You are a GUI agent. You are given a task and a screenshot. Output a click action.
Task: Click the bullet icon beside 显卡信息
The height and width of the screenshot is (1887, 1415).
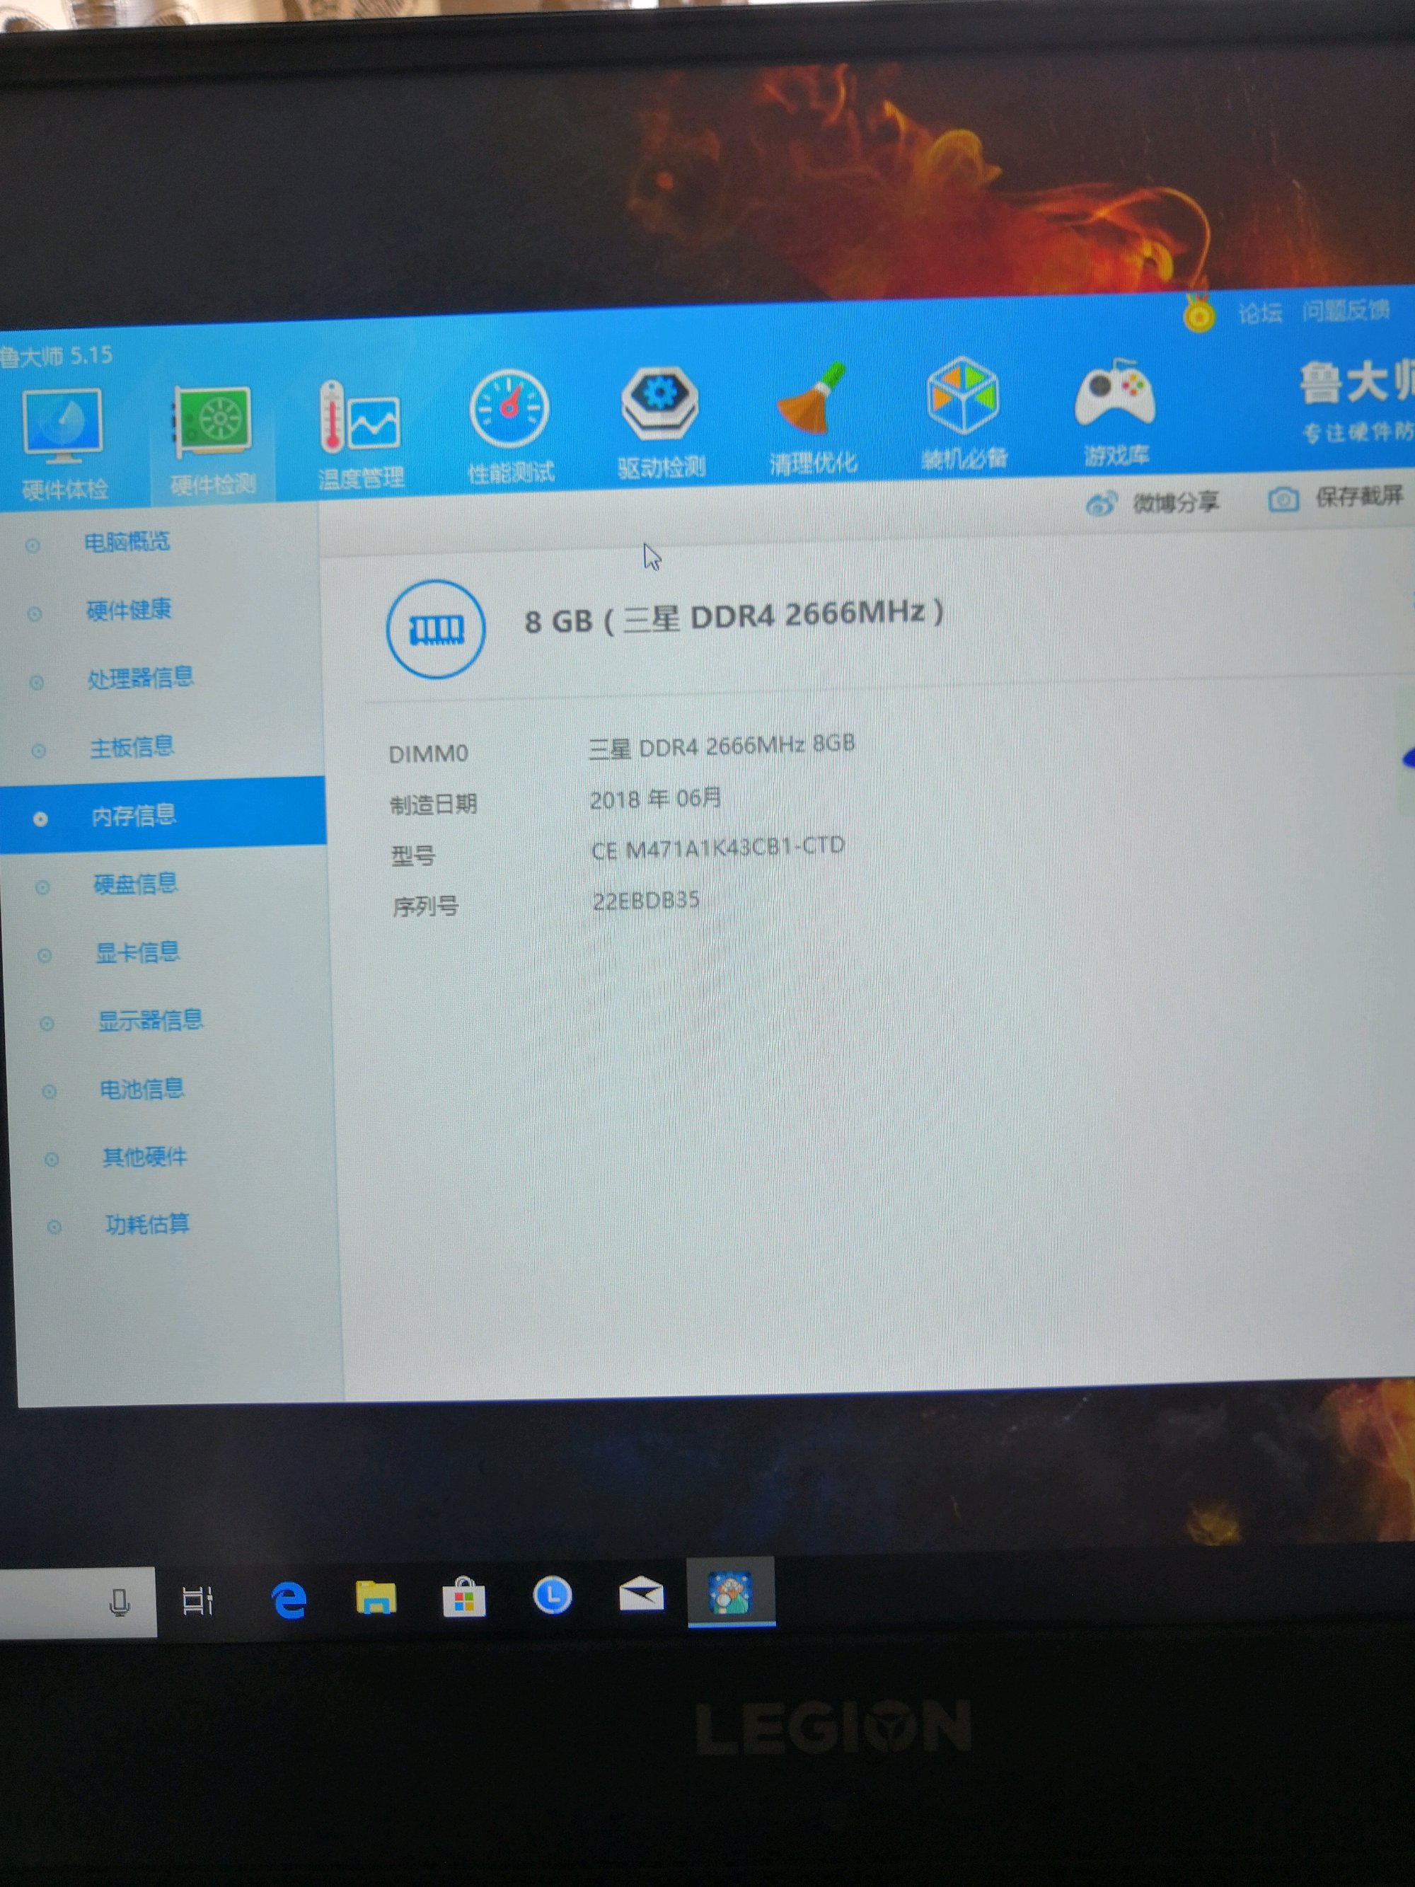45,955
